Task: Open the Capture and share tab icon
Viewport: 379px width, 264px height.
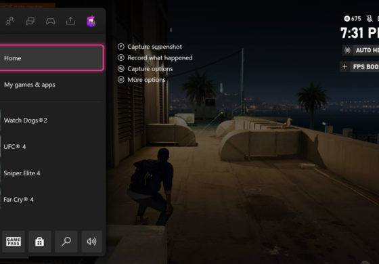Action: (70, 21)
